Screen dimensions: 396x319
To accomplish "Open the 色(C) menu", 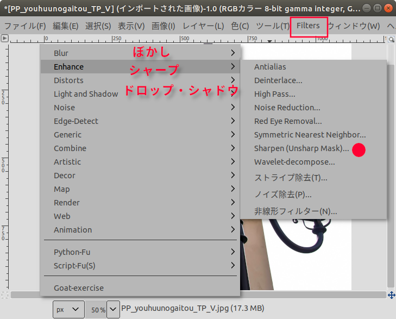I will point(240,26).
